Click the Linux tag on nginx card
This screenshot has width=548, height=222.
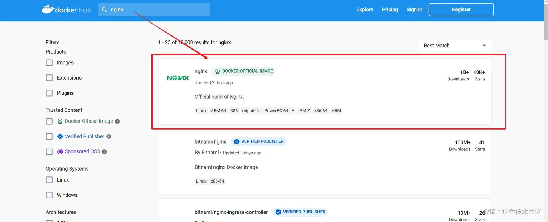coord(201,111)
